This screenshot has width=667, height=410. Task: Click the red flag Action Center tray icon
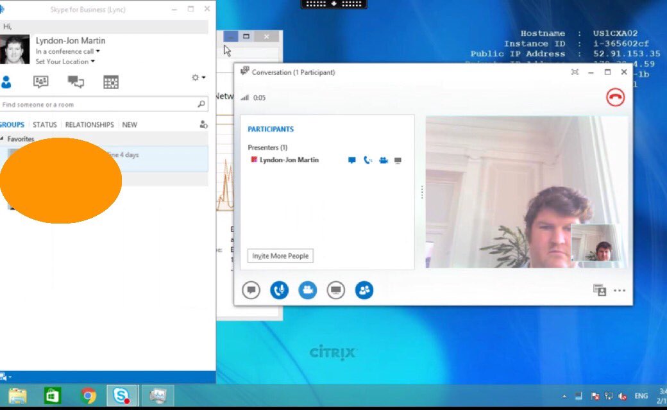(595, 397)
